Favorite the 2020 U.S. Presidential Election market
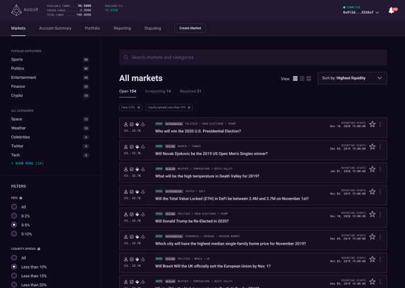Image resolution: width=405 pixels, height=288 pixels. coord(372,124)
